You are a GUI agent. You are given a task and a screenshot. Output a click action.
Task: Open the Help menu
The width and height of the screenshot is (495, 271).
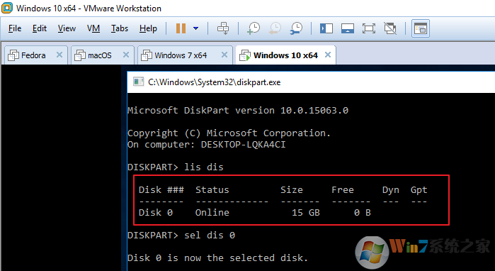(x=148, y=28)
